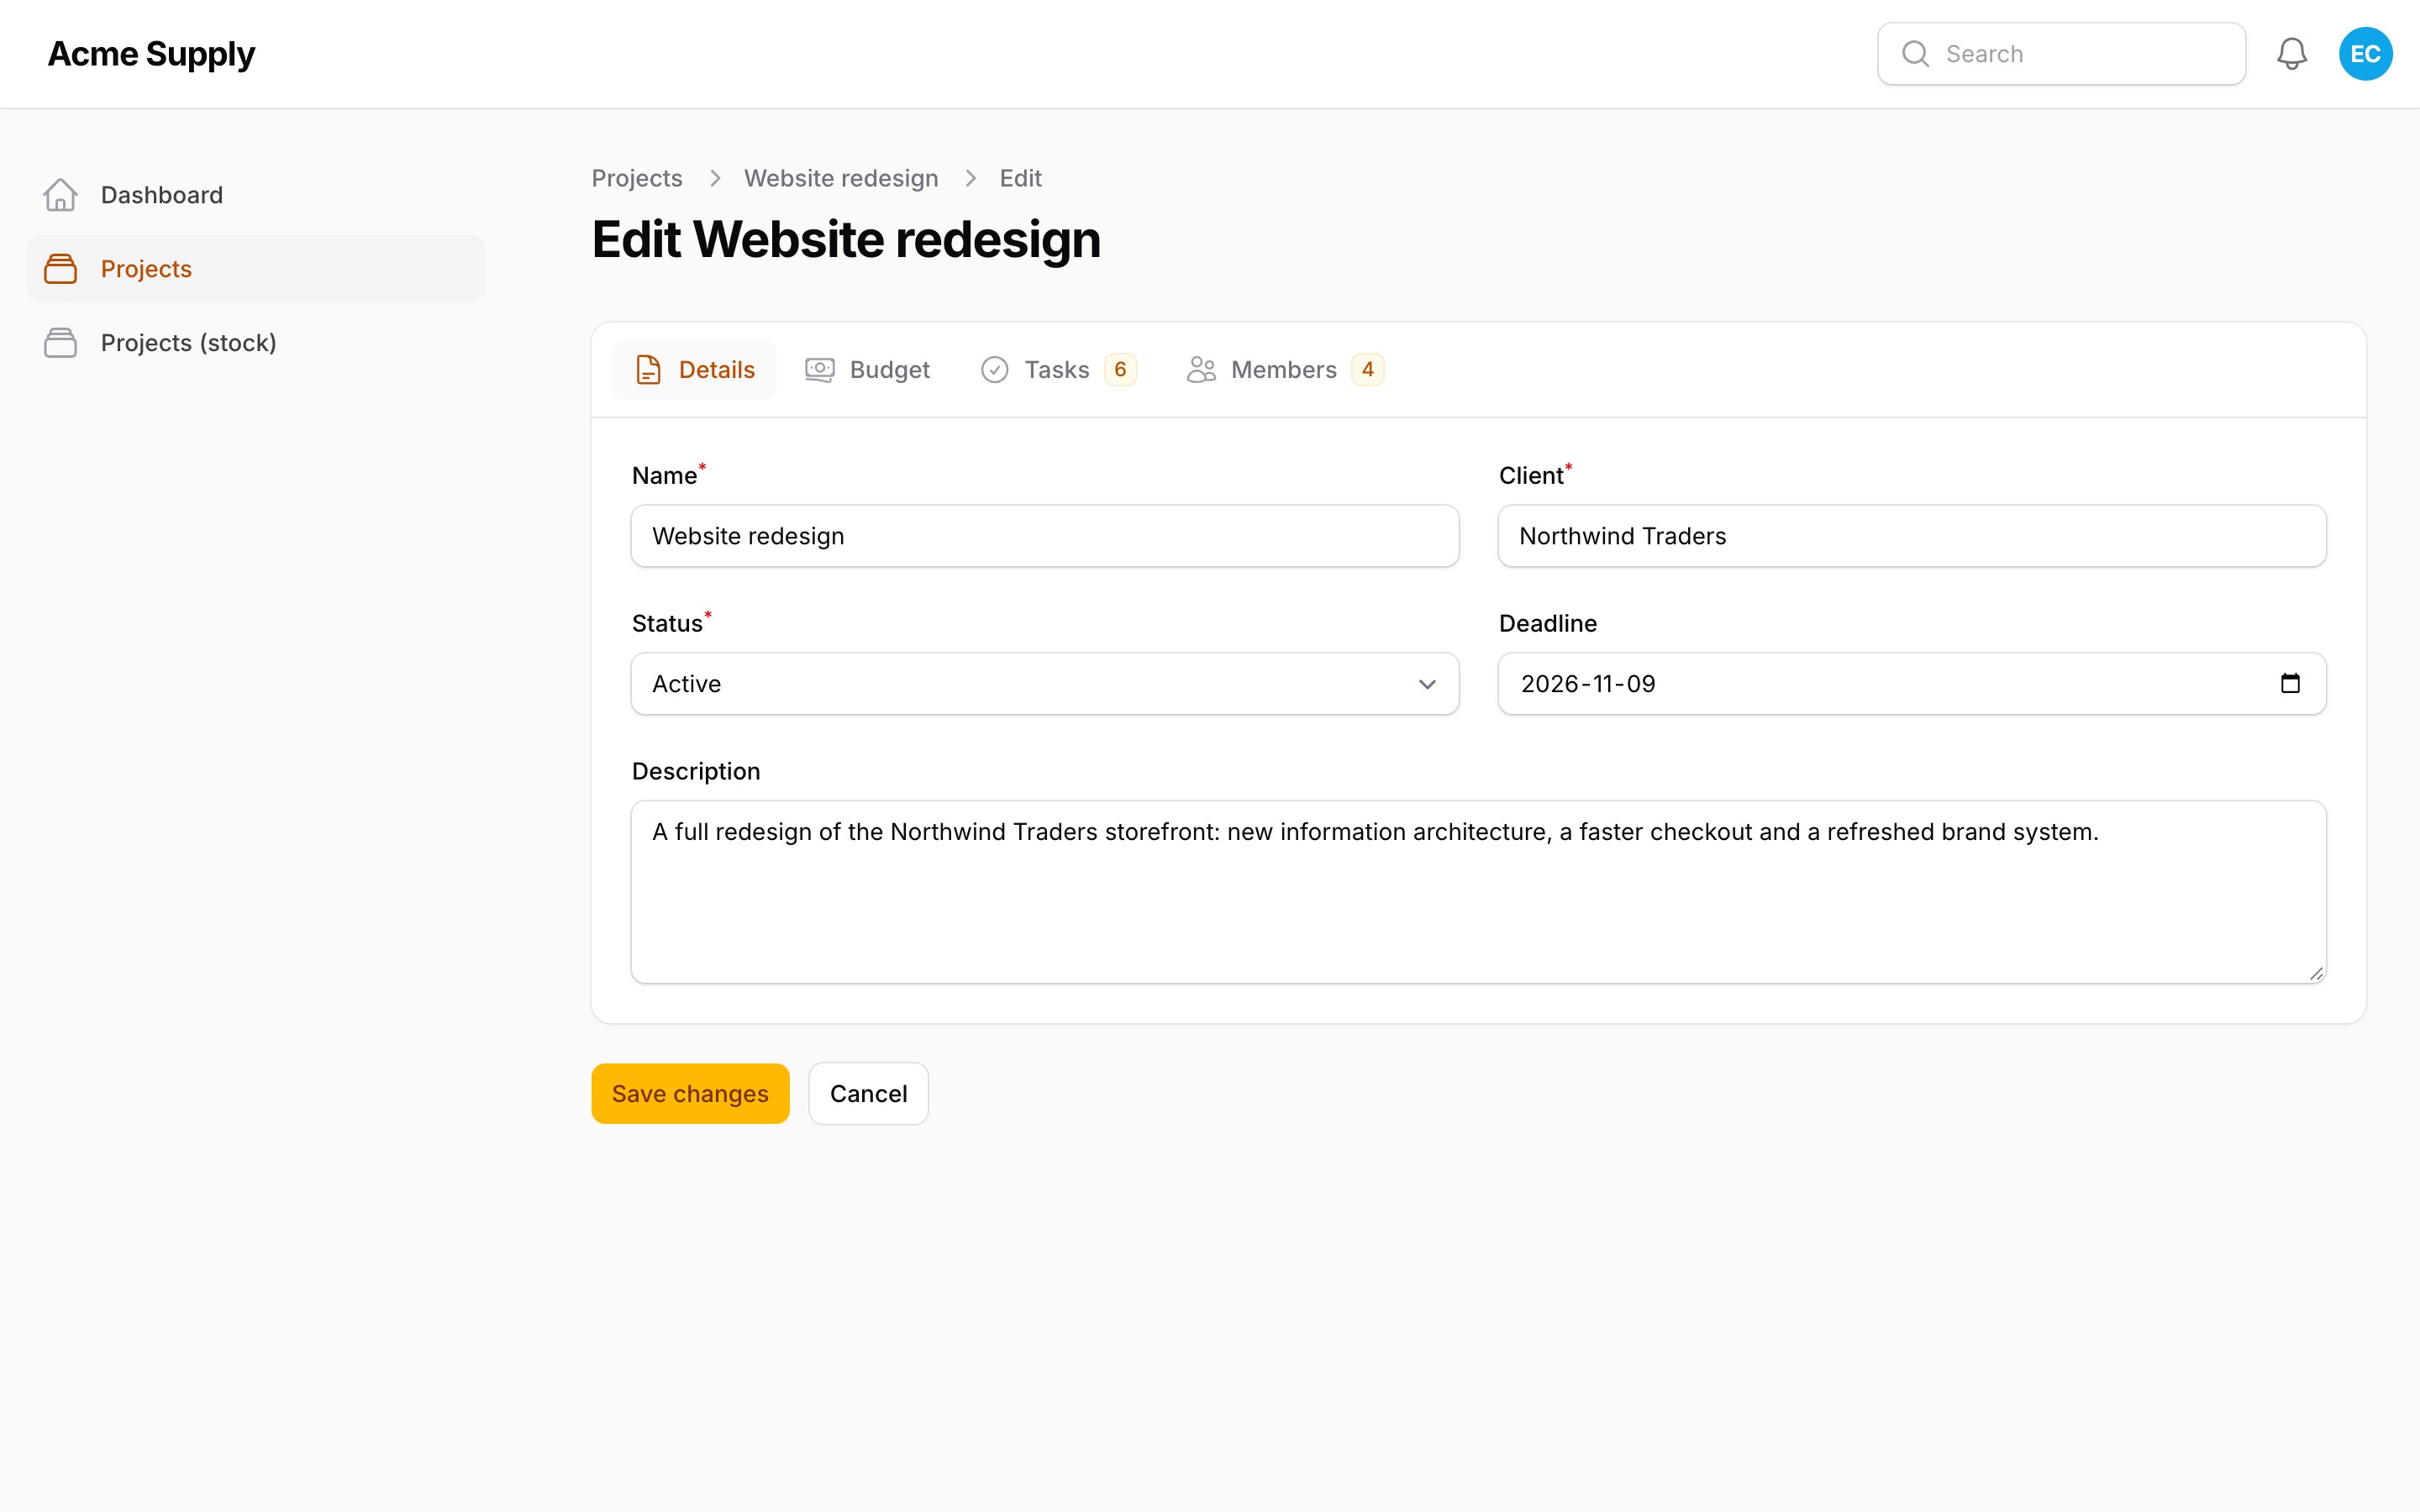Click the Tasks tab checkmark icon
This screenshot has height=1512, width=2420.
click(994, 370)
